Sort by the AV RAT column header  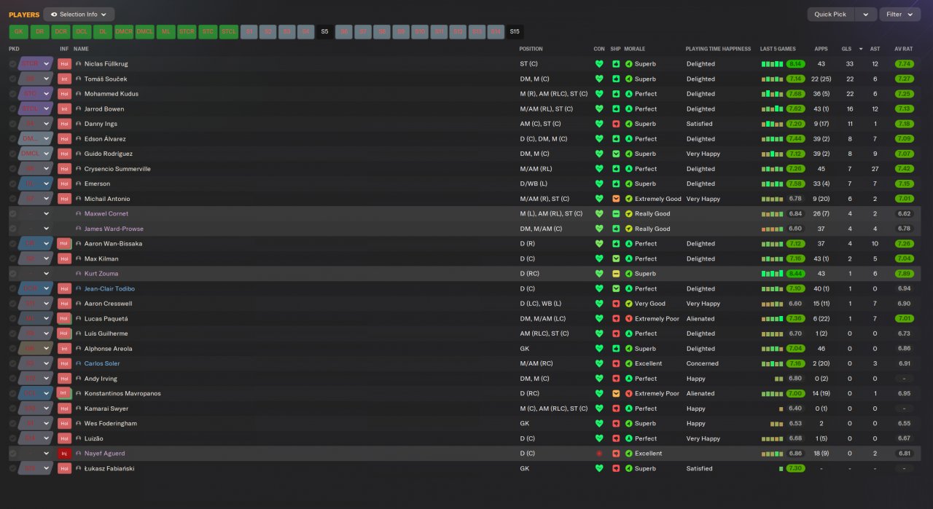click(x=903, y=49)
